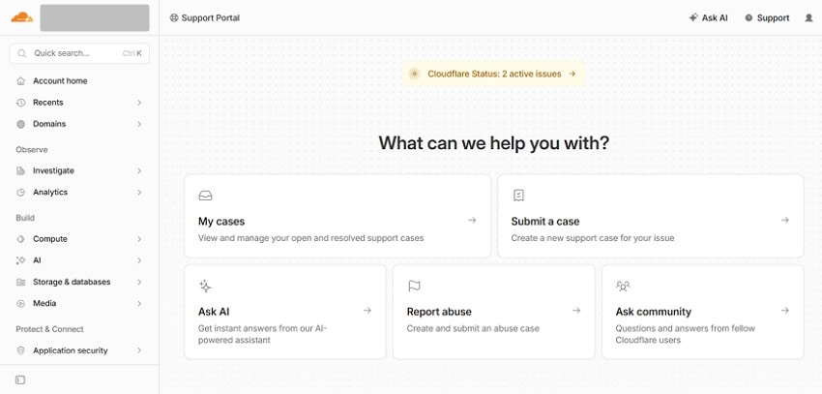The height and width of the screenshot is (394, 822).
Task: Open the My cases card title
Action: pyautogui.click(x=221, y=222)
